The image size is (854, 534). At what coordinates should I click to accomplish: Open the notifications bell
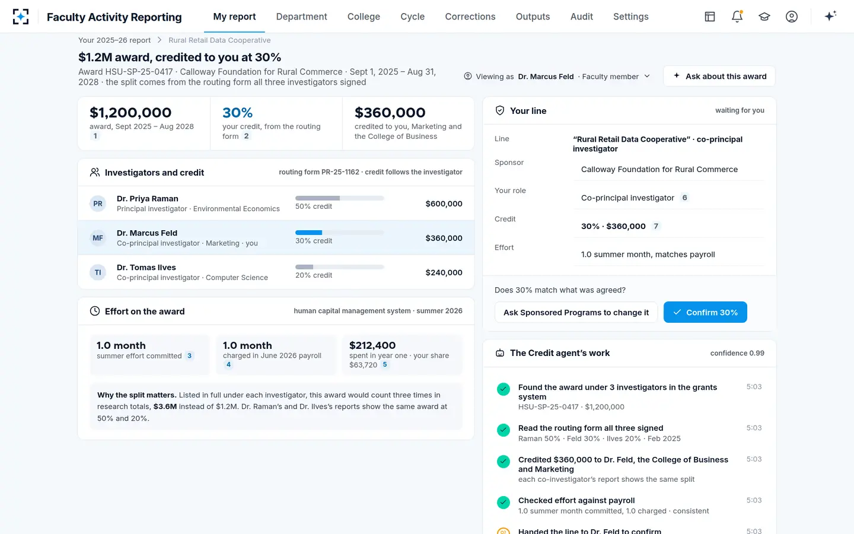click(737, 17)
